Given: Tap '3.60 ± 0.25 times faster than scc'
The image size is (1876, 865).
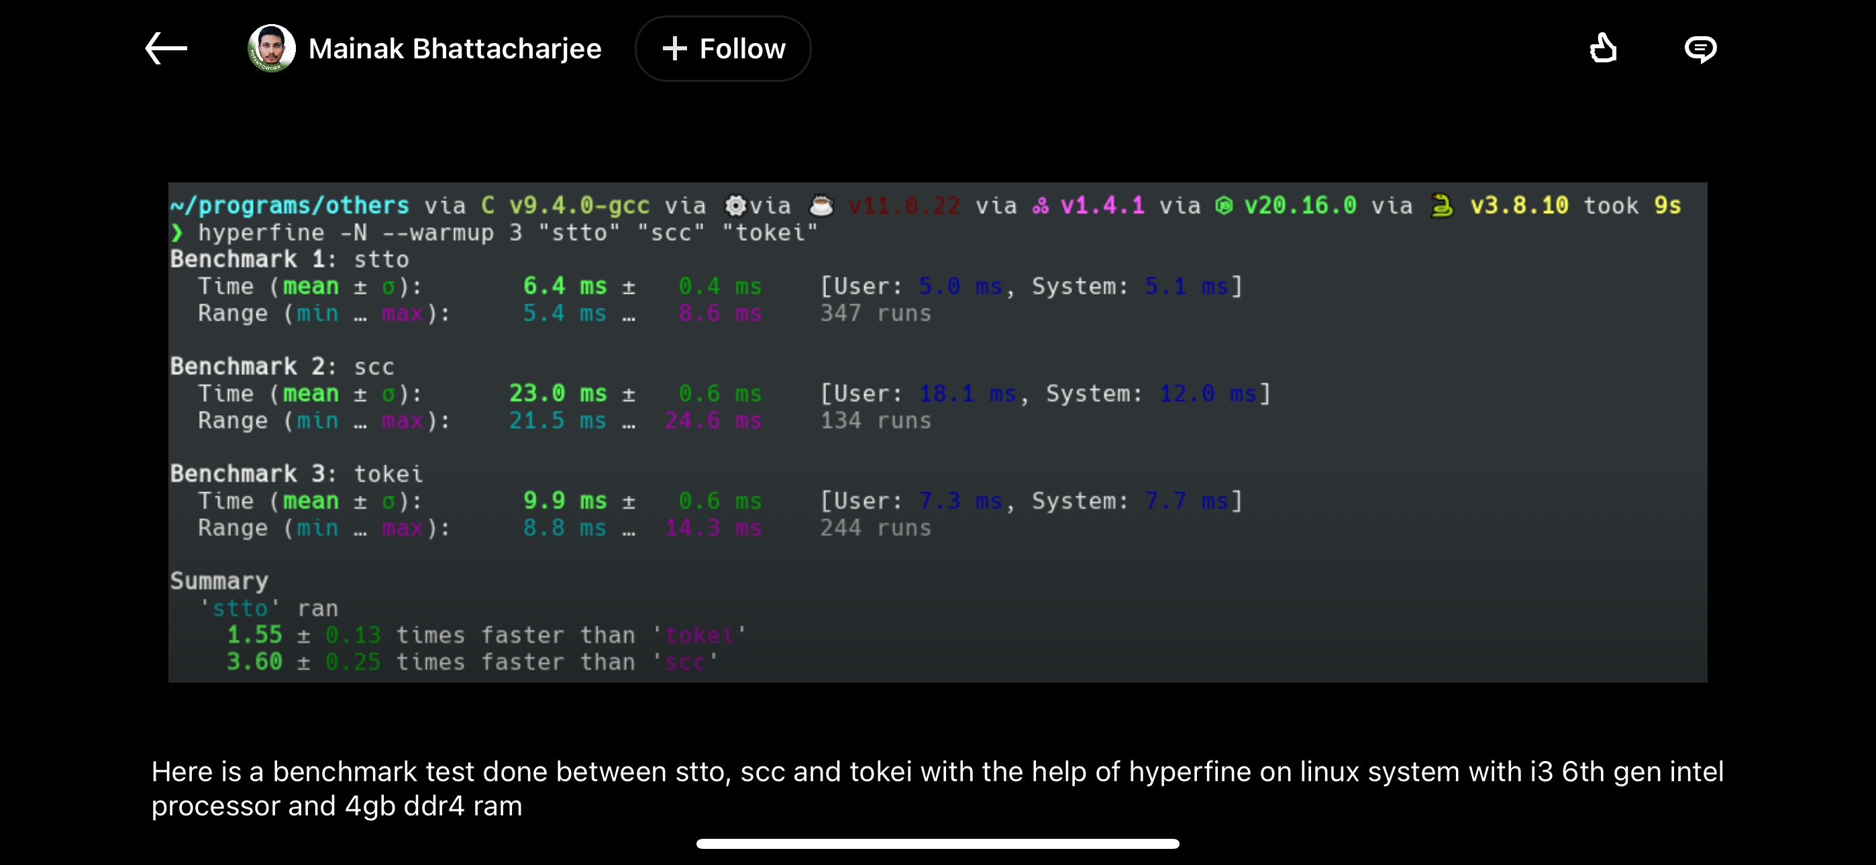Looking at the screenshot, I should tap(472, 662).
